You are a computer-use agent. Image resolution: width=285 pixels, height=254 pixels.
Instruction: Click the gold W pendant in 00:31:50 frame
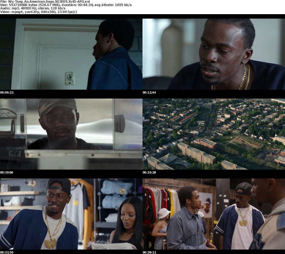(51, 242)
